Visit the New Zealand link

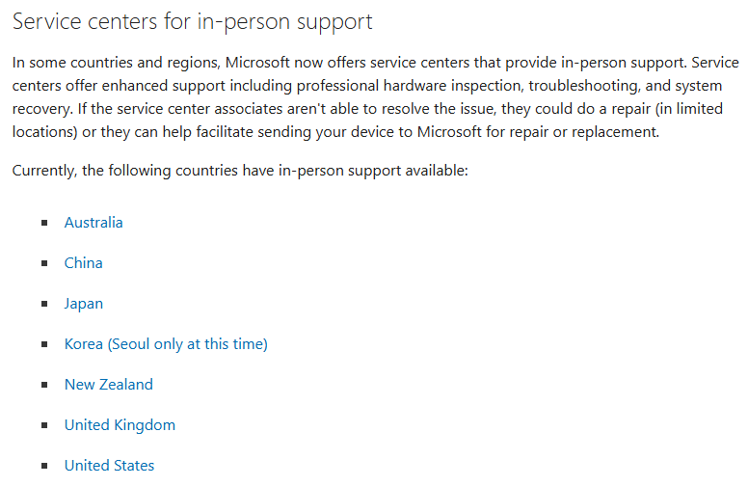[x=109, y=385]
